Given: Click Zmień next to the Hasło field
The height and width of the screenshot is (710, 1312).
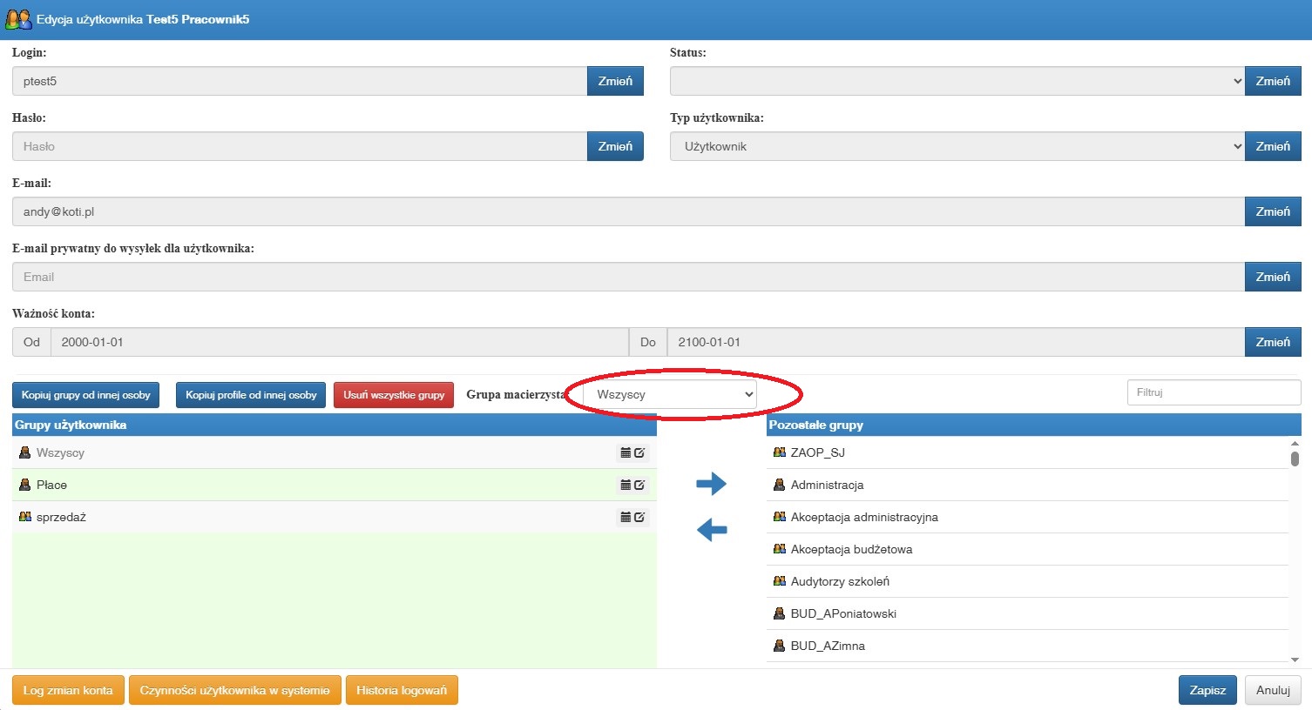Looking at the screenshot, I should pyautogui.click(x=615, y=146).
